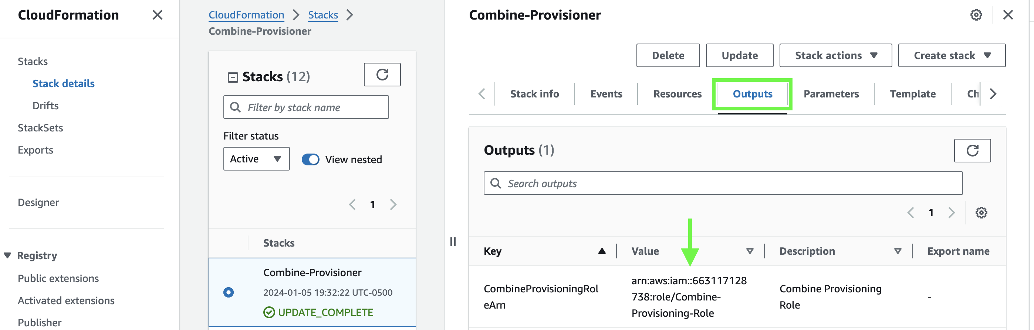Select the Combine-Provisioner stack radio button
The height and width of the screenshot is (330, 1034).
(x=229, y=292)
